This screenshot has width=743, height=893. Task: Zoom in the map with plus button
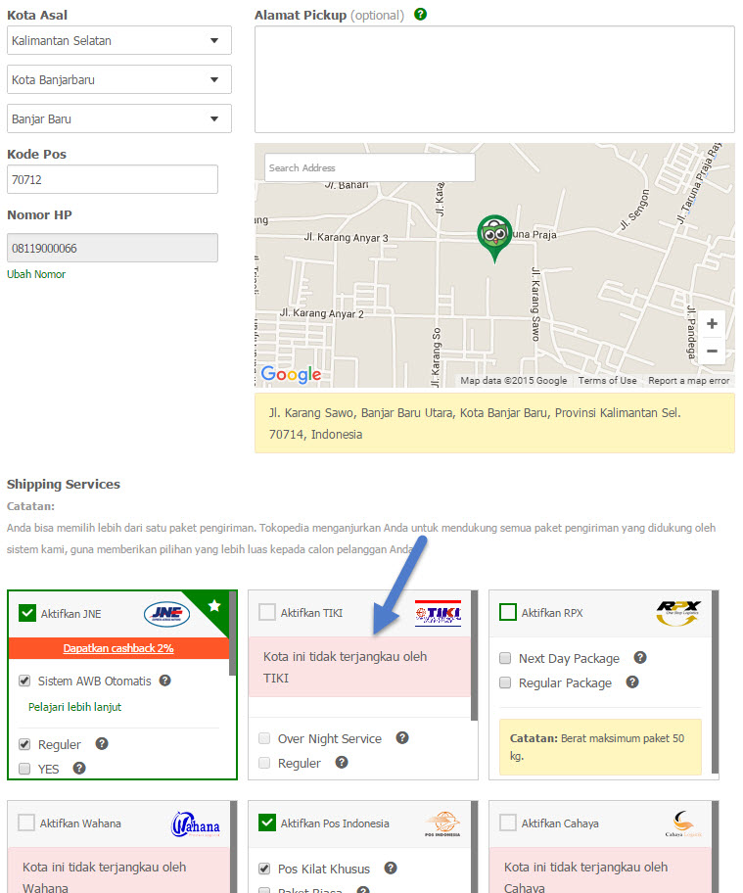(x=712, y=324)
